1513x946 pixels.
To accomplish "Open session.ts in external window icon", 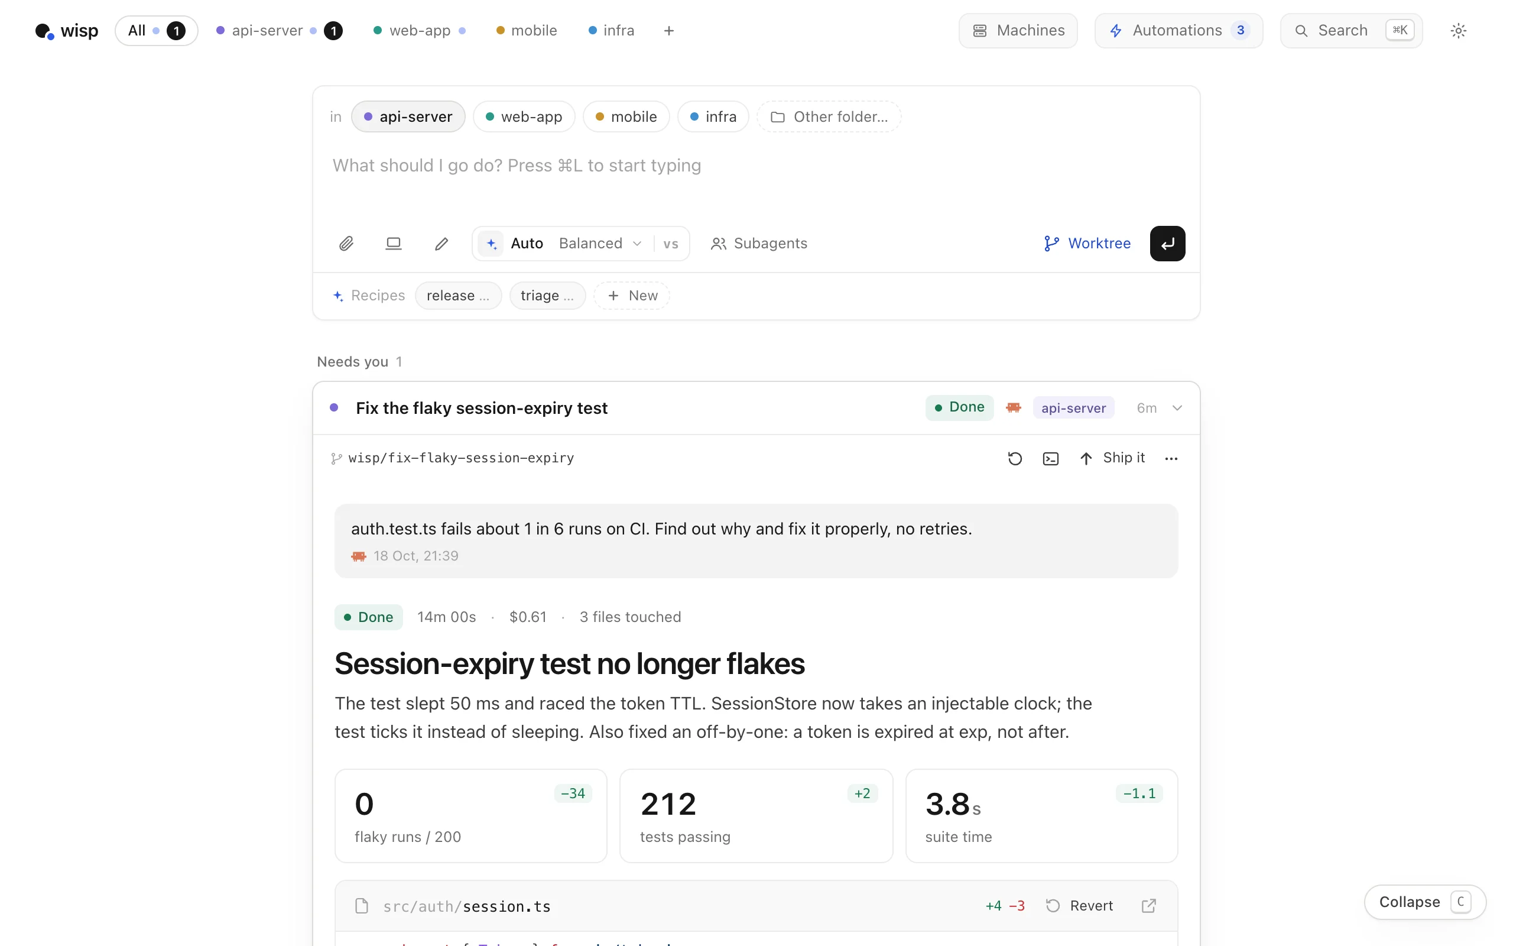I will pyautogui.click(x=1148, y=906).
